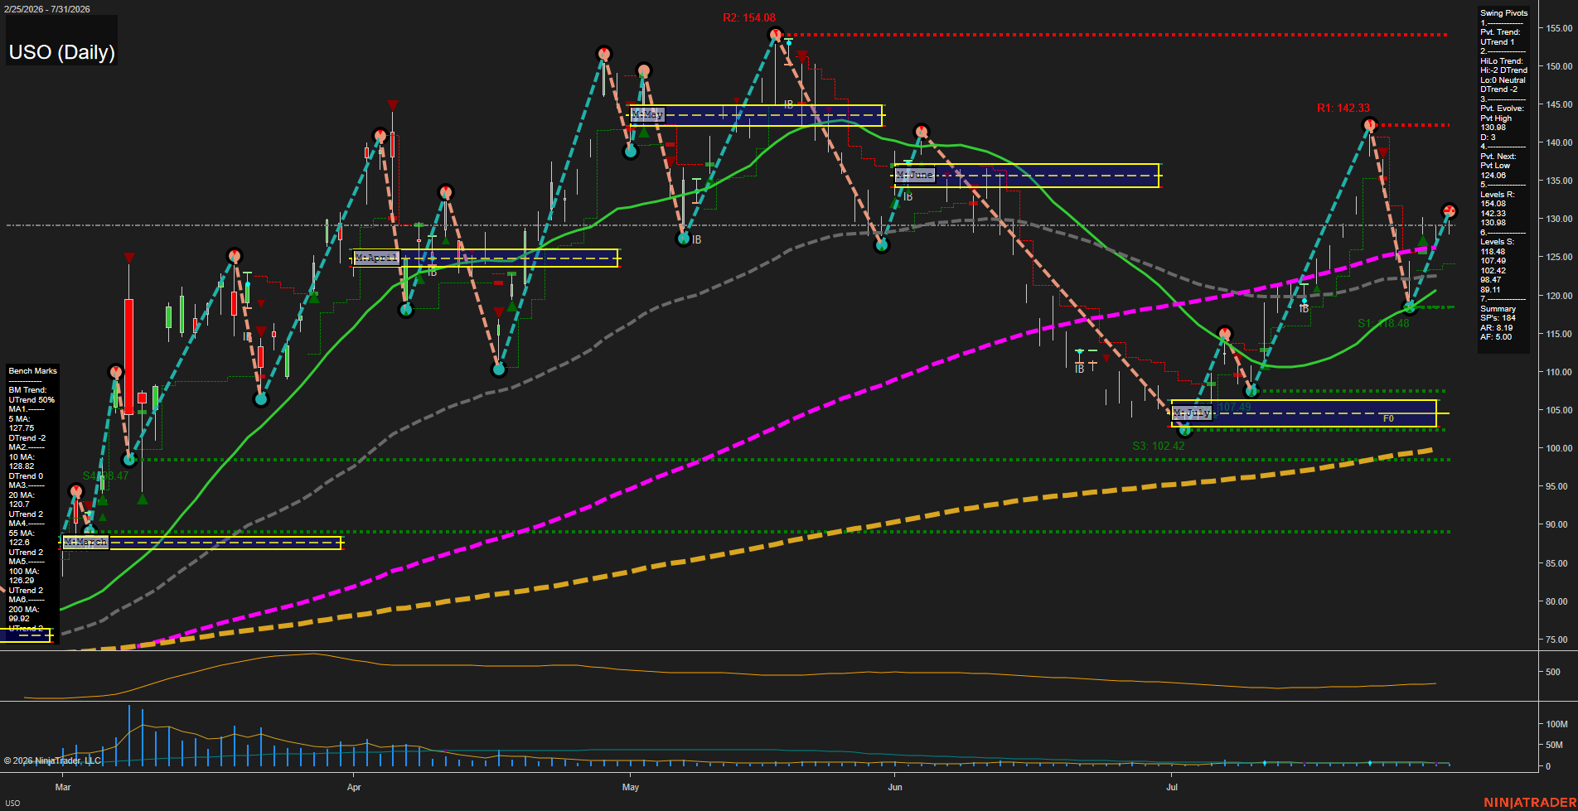1578x811 pixels.
Task: Click the F0 label in July box
Action: tap(1388, 418)
